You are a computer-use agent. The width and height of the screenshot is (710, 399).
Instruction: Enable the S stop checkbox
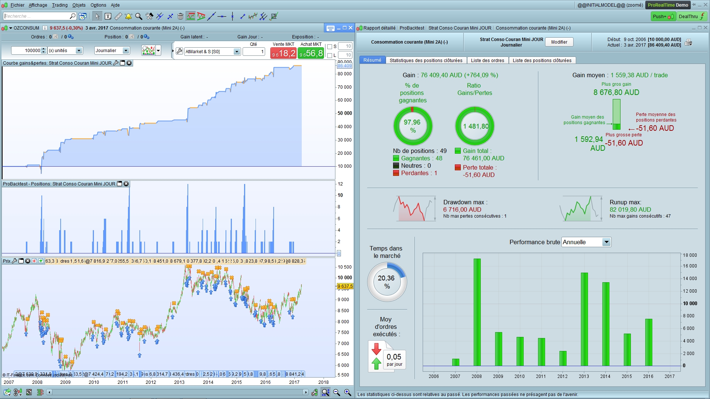[330, 47]
